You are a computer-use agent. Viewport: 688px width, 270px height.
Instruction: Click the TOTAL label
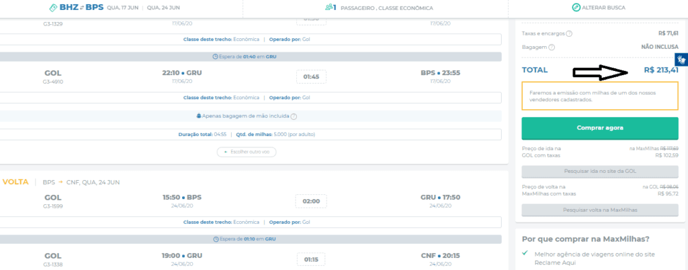[x=534, y=70]
